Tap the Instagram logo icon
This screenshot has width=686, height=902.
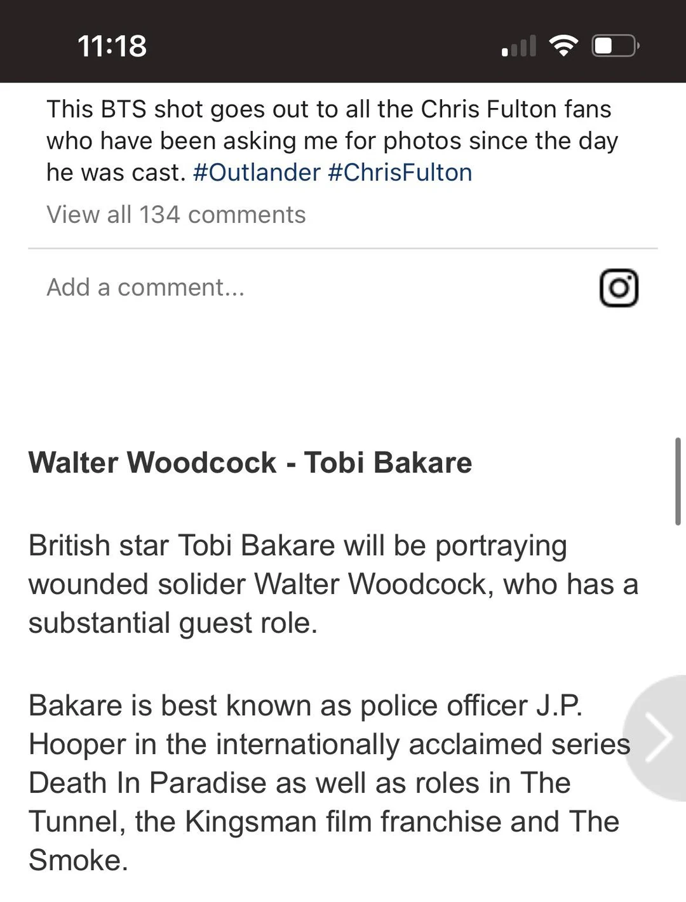click(x=619, y=288)
